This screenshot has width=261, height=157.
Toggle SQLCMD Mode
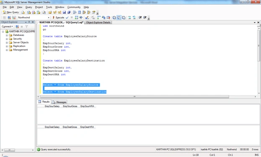click(x=108, y=18)
